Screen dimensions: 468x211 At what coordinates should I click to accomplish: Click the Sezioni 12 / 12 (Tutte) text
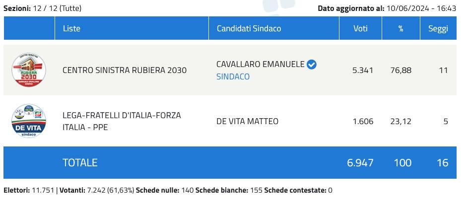pos(43,8)
